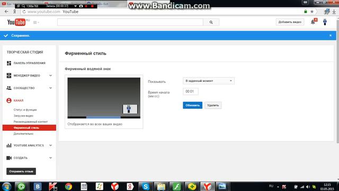Open the Показывать dropdown 'В заданный момент'
Screen dimensions: 339x191
208,81
